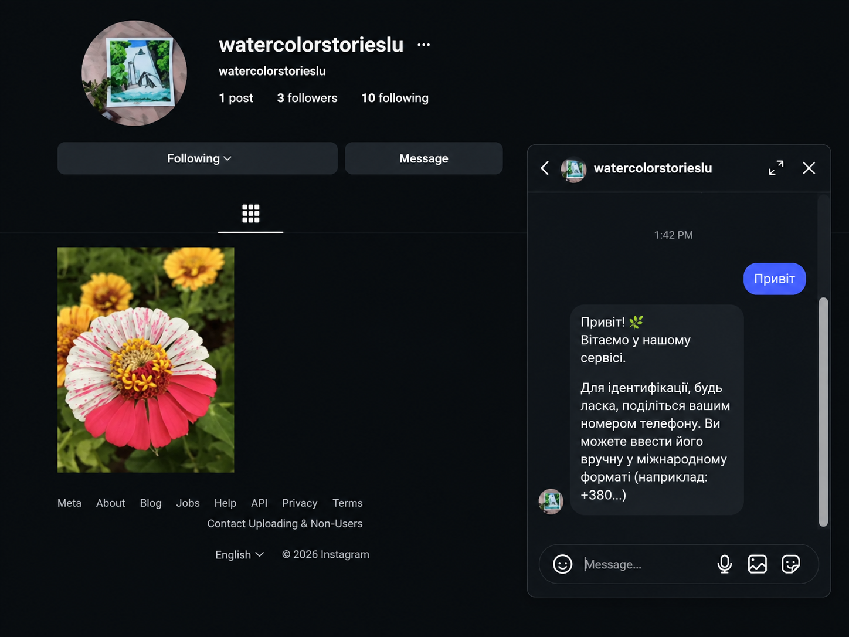Open the sticker picker icon

pos(790,564)
